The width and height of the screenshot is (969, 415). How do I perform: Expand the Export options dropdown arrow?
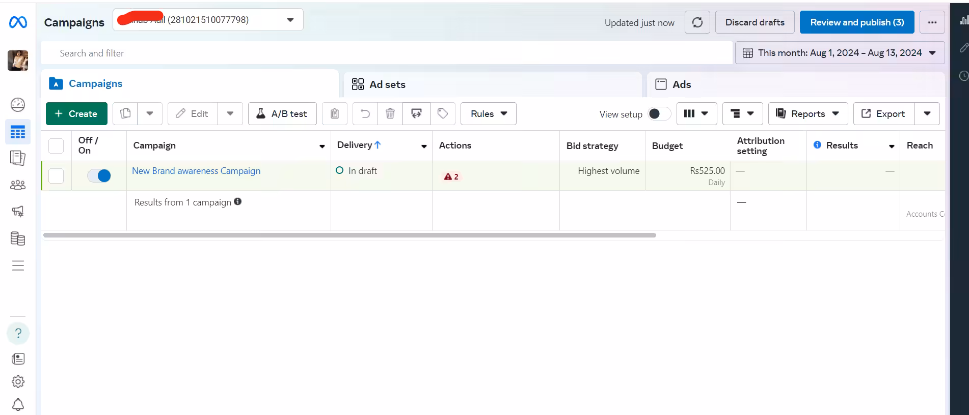coord(927,113)
